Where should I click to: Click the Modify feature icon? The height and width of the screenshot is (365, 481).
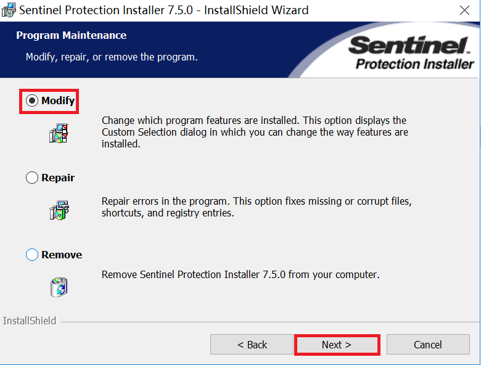pos(59,133)
